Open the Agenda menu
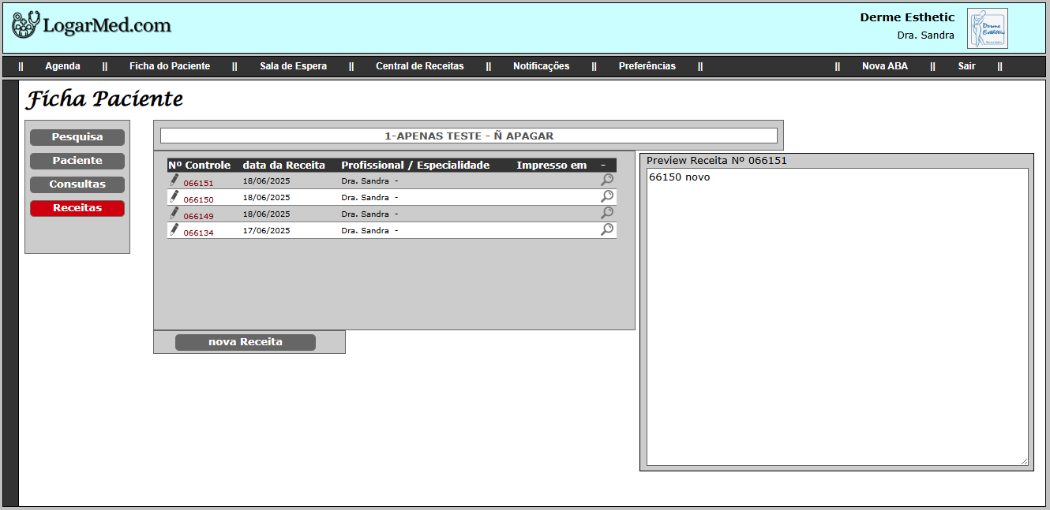The height and width of the screenshot is (510, 1050). (62, 66)
